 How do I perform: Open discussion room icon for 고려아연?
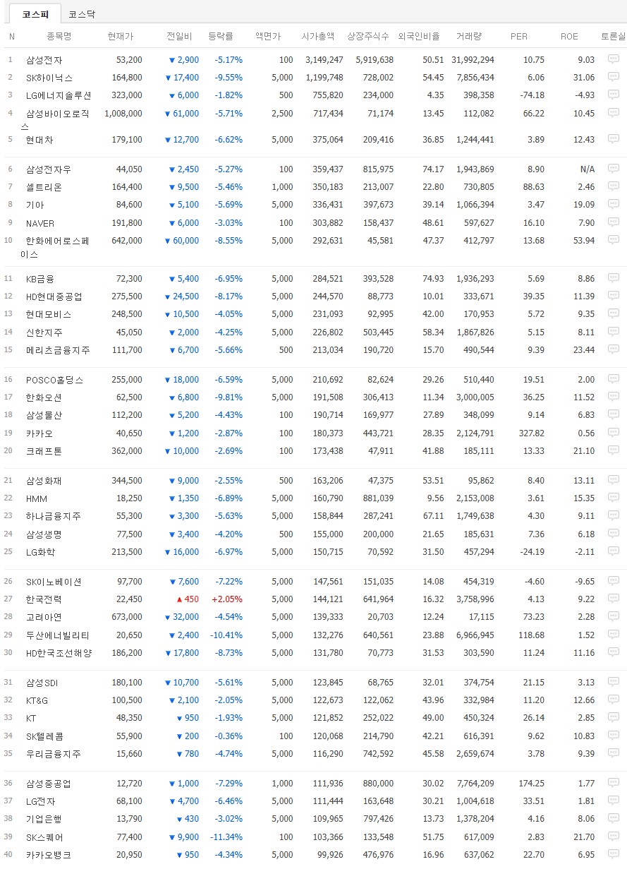(613, 616)
